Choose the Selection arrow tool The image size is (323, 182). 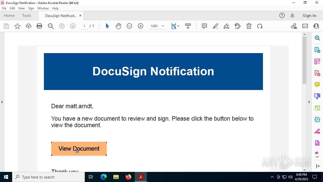click(107, 26)
